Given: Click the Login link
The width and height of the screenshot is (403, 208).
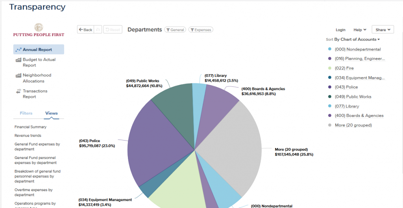Looking at the screenshot, I should [x=340, y=30].
